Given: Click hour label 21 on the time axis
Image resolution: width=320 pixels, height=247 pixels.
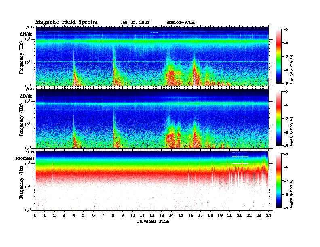Looking at the screenshot, I should (239, 215).
